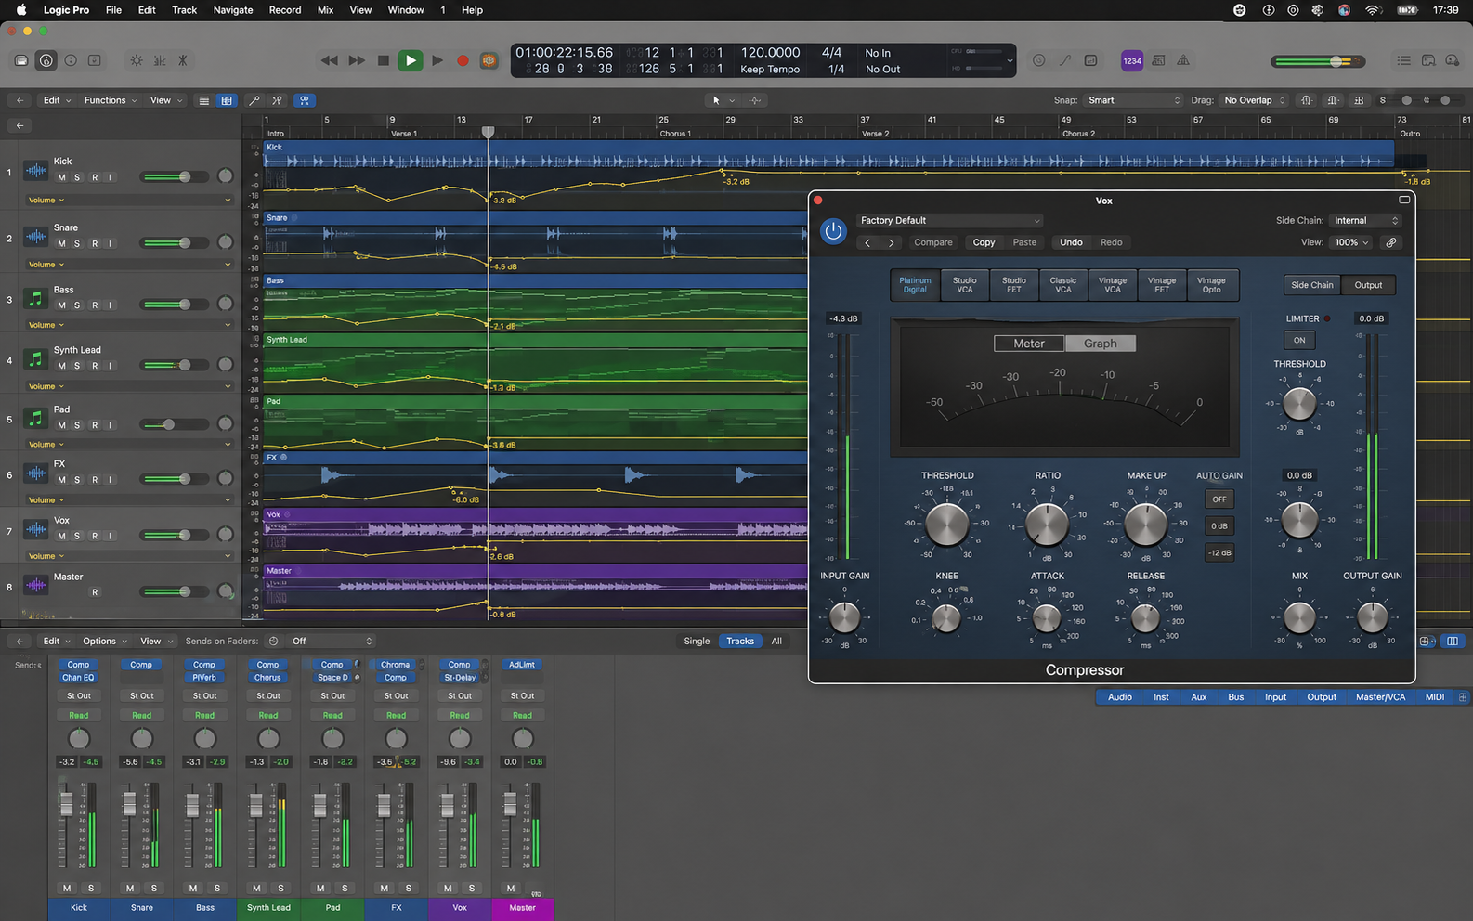The height and width of the screenshot is (921, 1473).
Task: Click Read automation on Vox channel strip
Action: coord(460,716)
